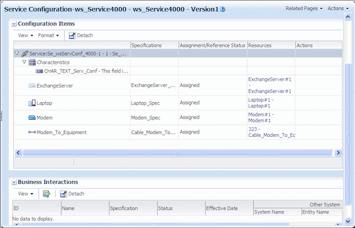Open the Format menu
Image resolution: width=355 pixels, height=228 pixels.
coord(48,35)
